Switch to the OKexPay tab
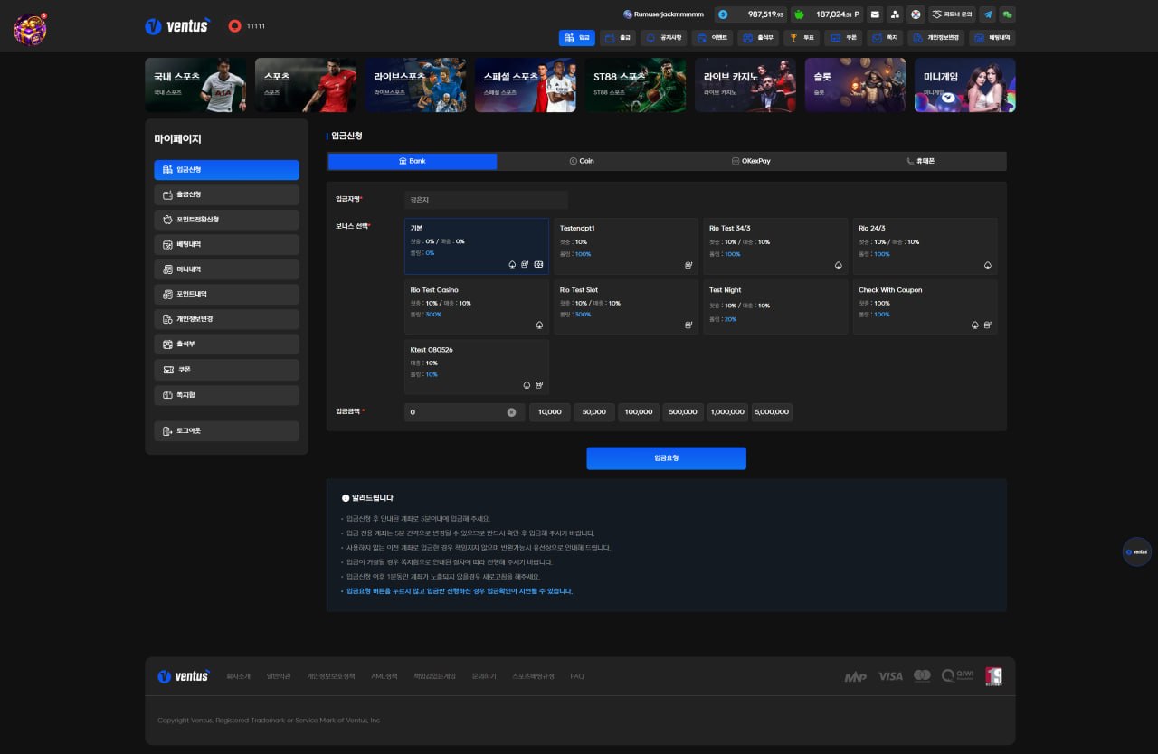This screenshot has width=1158, height=754. coord(751,161)
